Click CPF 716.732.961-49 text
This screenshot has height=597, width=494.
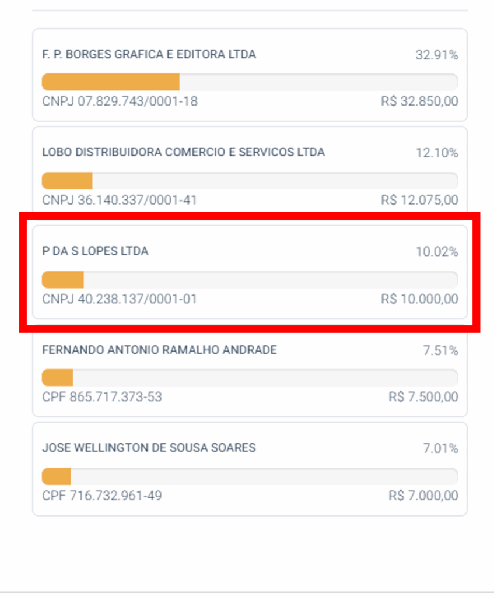tap(102, 496)
